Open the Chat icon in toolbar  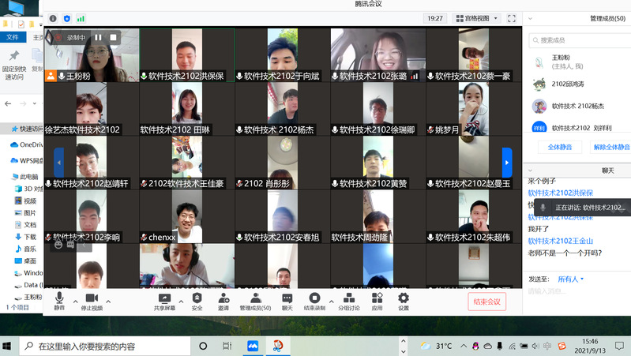click(287, 301)
